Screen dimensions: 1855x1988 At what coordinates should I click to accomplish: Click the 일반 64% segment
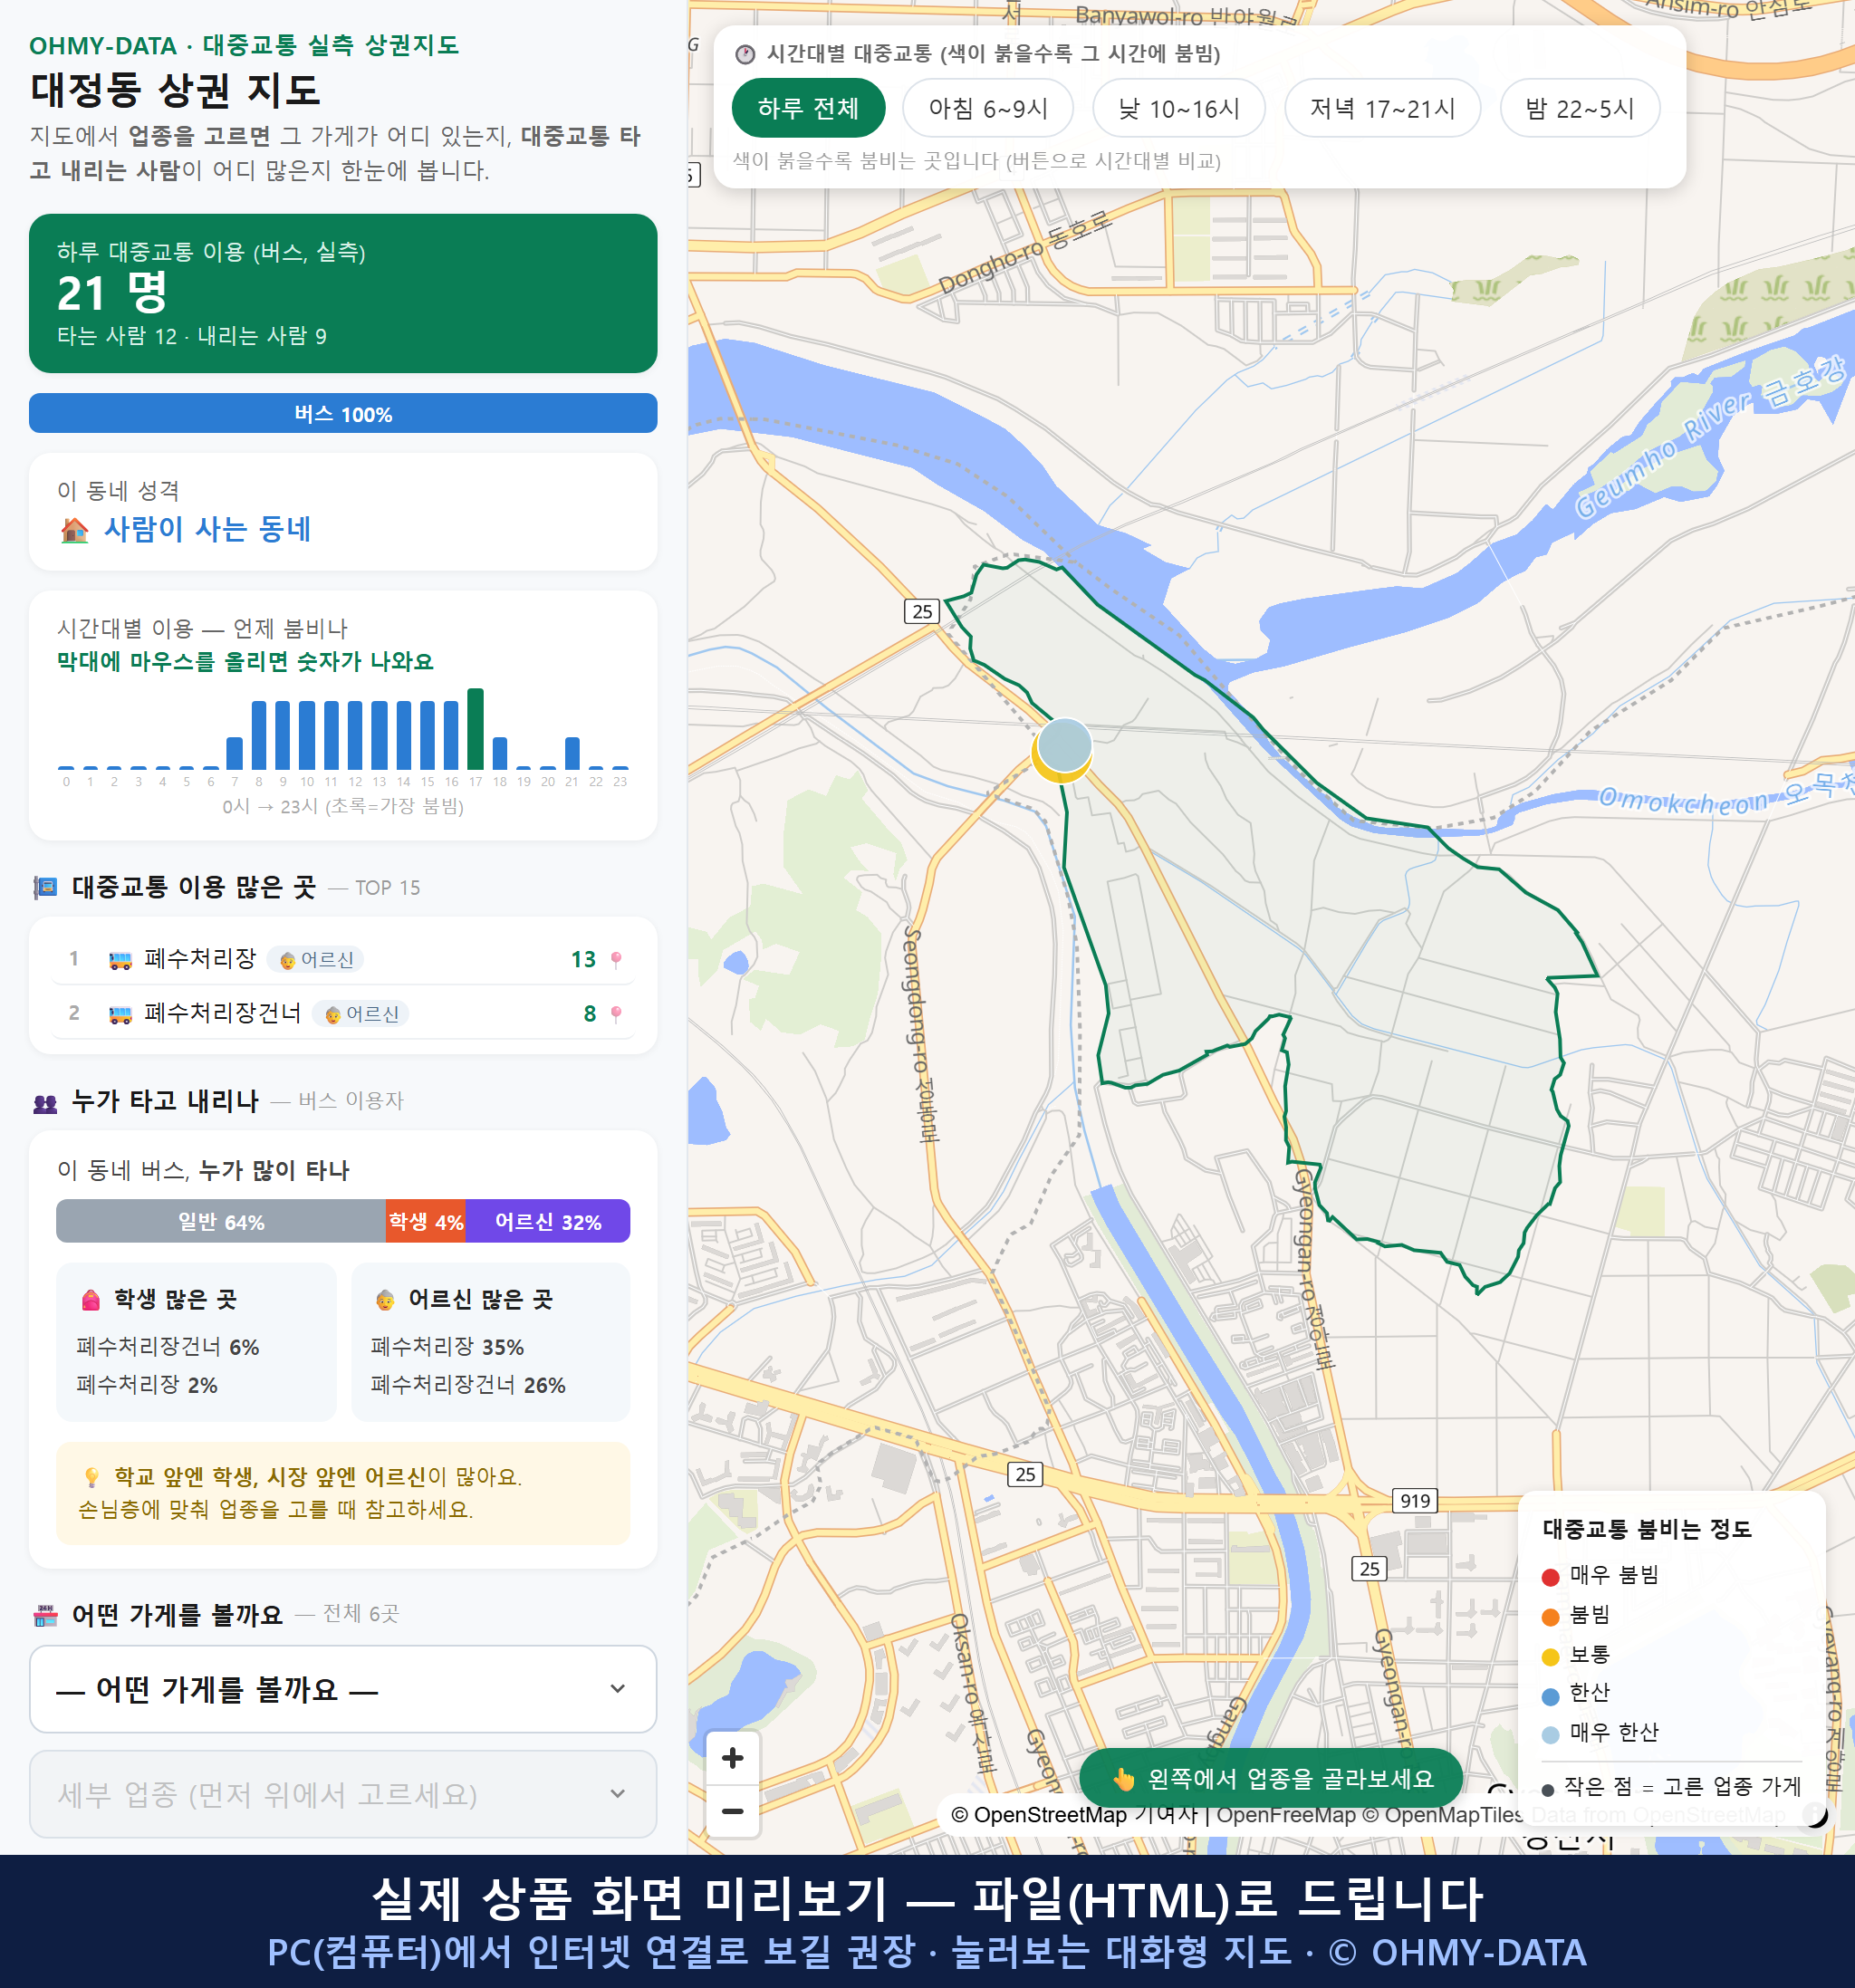(221, 1221)
